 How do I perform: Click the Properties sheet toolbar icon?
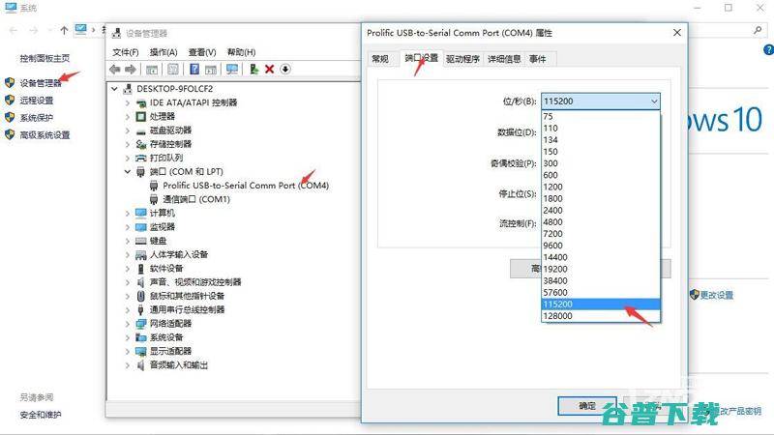click(173, 69)
